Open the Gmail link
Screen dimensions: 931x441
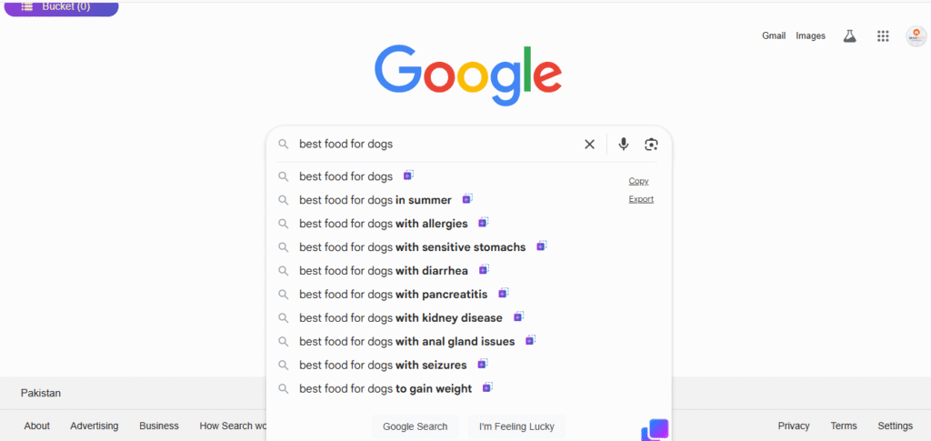(x=774, y=36)
